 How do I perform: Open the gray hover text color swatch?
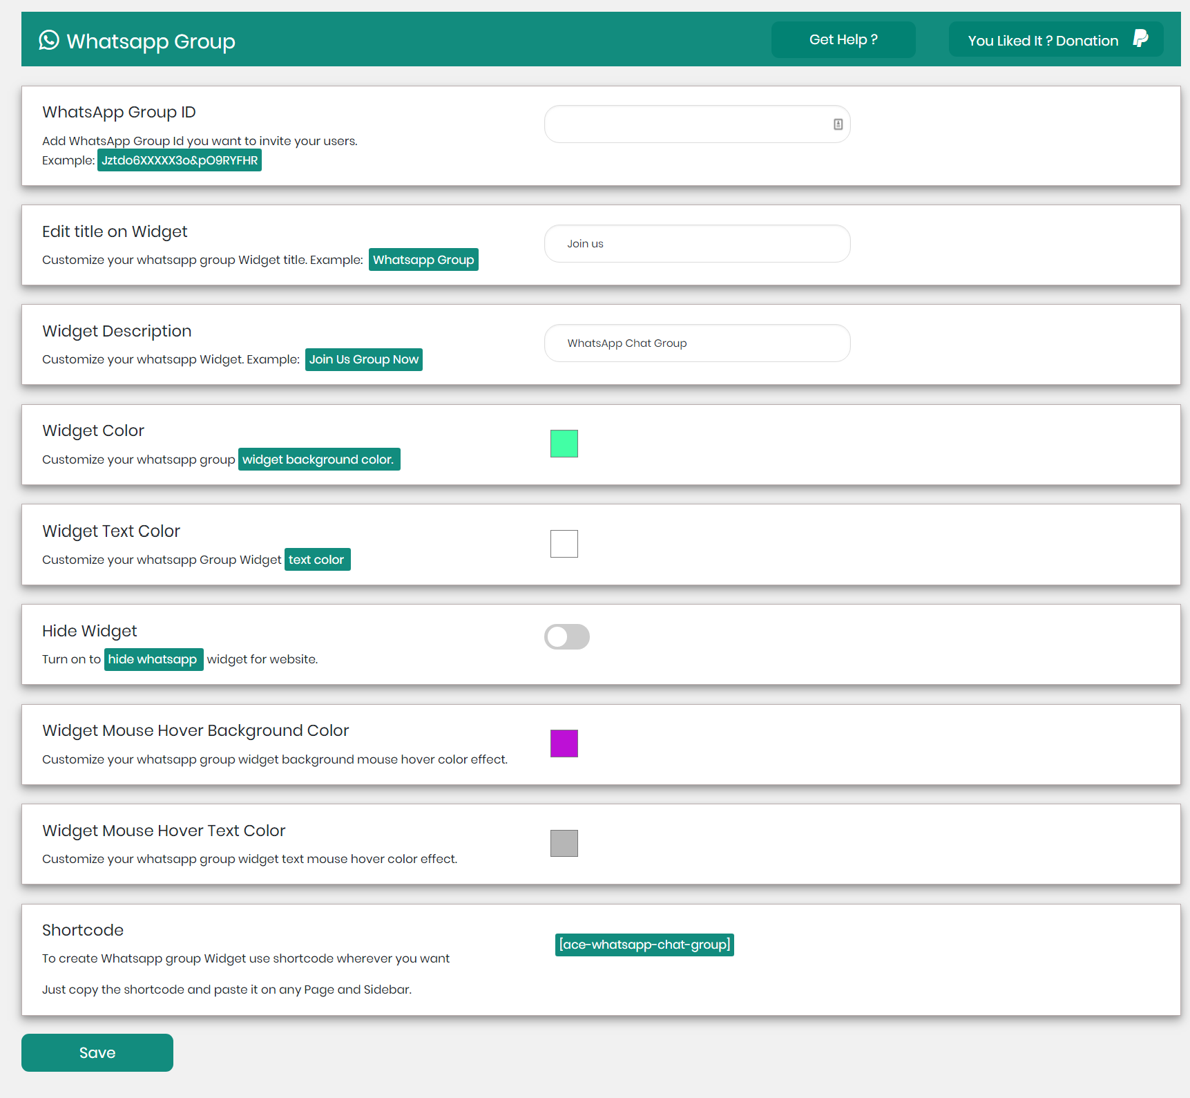tap(564, 843)
